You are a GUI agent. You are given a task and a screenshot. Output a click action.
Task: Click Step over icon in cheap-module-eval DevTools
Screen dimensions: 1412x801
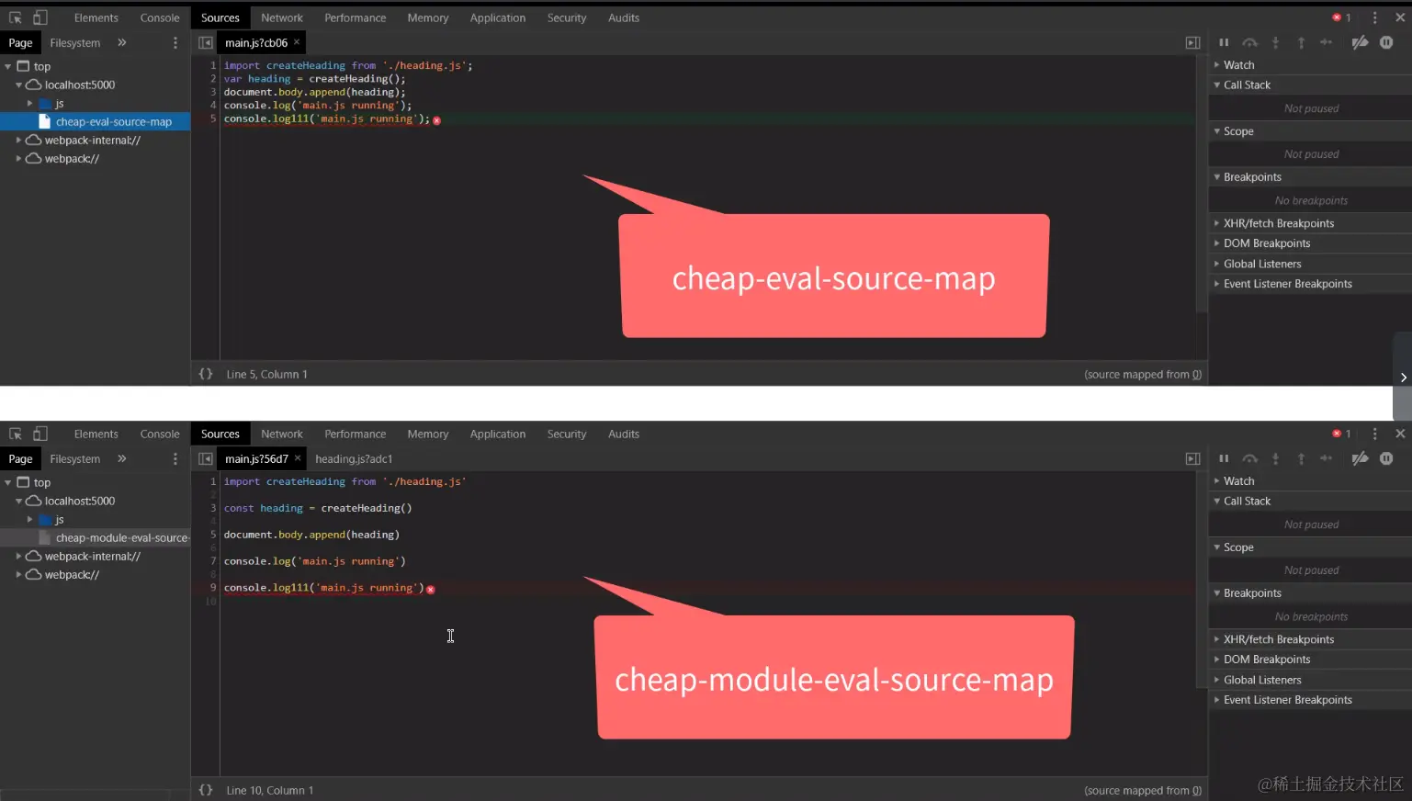pos(1249,458)
